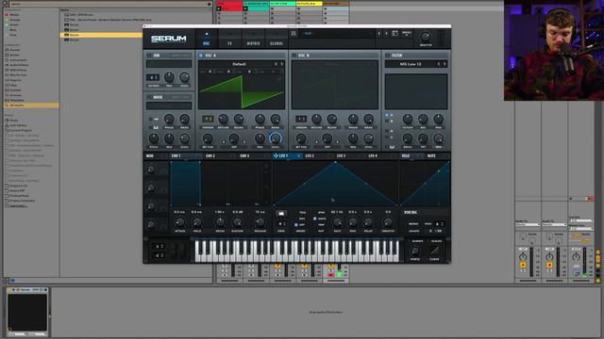Enable the FILTER power toggle
The height and width of the screenshot is (339, 604).
click(387, 56)
